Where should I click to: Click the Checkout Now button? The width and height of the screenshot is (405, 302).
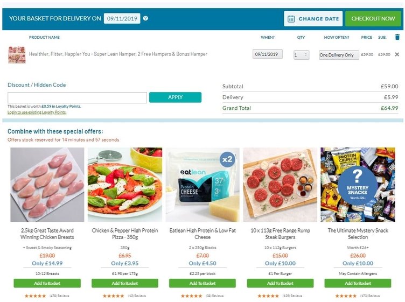tap(373, 19)
